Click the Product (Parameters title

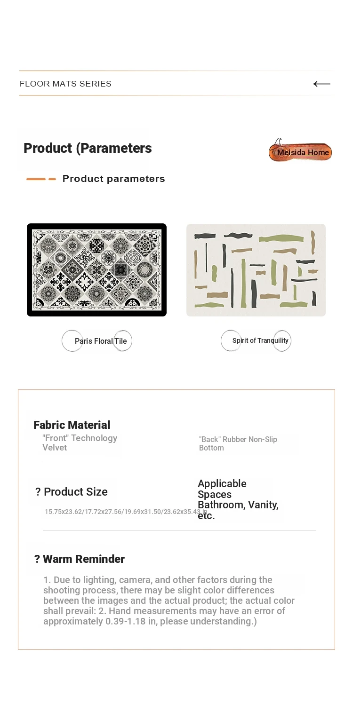[88, 148]
